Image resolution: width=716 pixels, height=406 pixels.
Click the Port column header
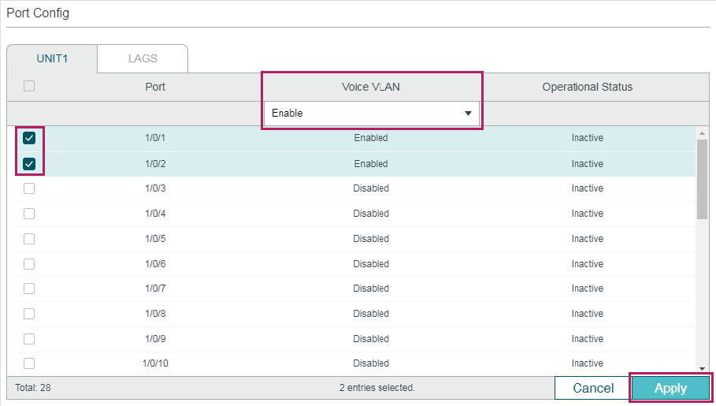click(x=155, y=87)
